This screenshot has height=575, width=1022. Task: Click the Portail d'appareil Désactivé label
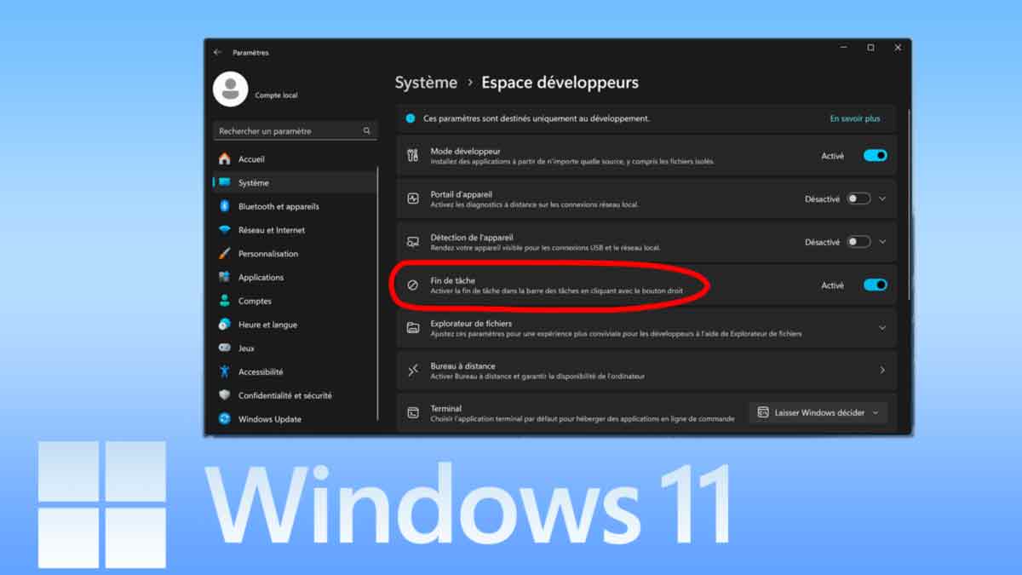[823, 198]
